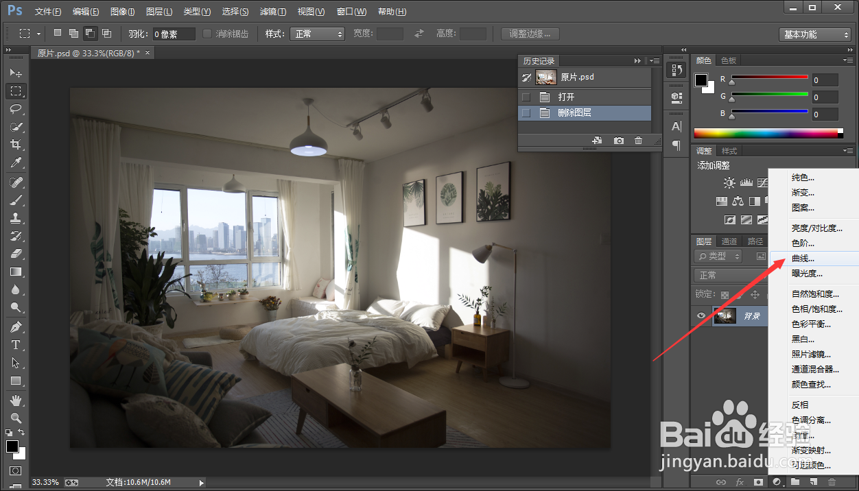This screenshot has height=491, width=859.
Task: Select the Zoom tool
Action: [16, 418]
